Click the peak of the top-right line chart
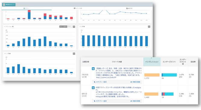Screen dimensions: 201x110 pyautogui.click(x=104, y=10)
